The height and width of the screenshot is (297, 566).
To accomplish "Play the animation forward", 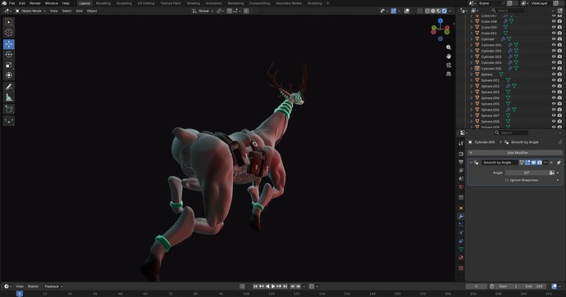I will click(273, 286).
